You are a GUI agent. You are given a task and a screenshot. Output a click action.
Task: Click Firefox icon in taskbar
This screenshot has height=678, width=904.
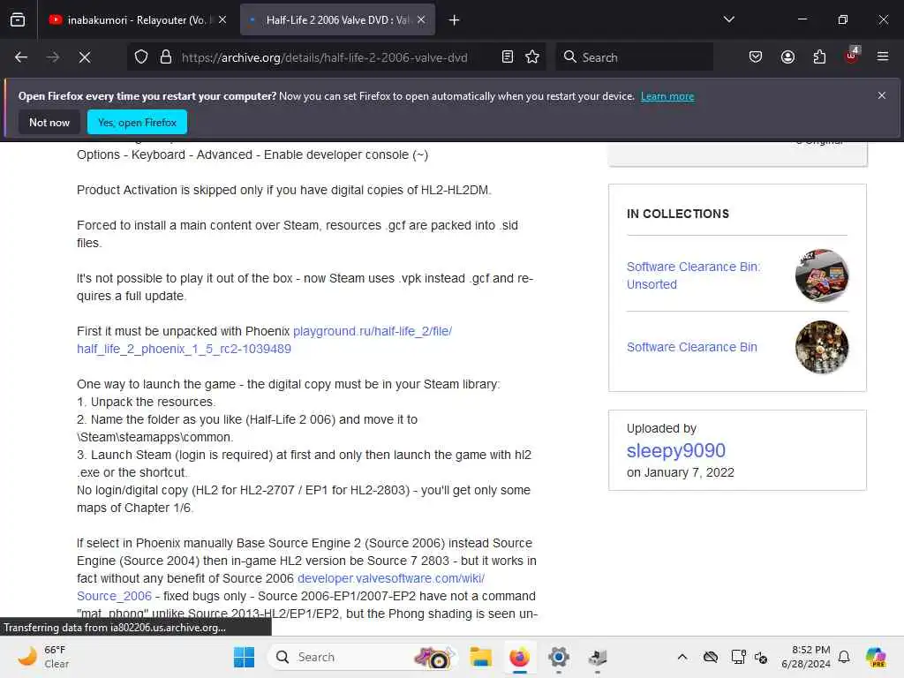point(519,657)
